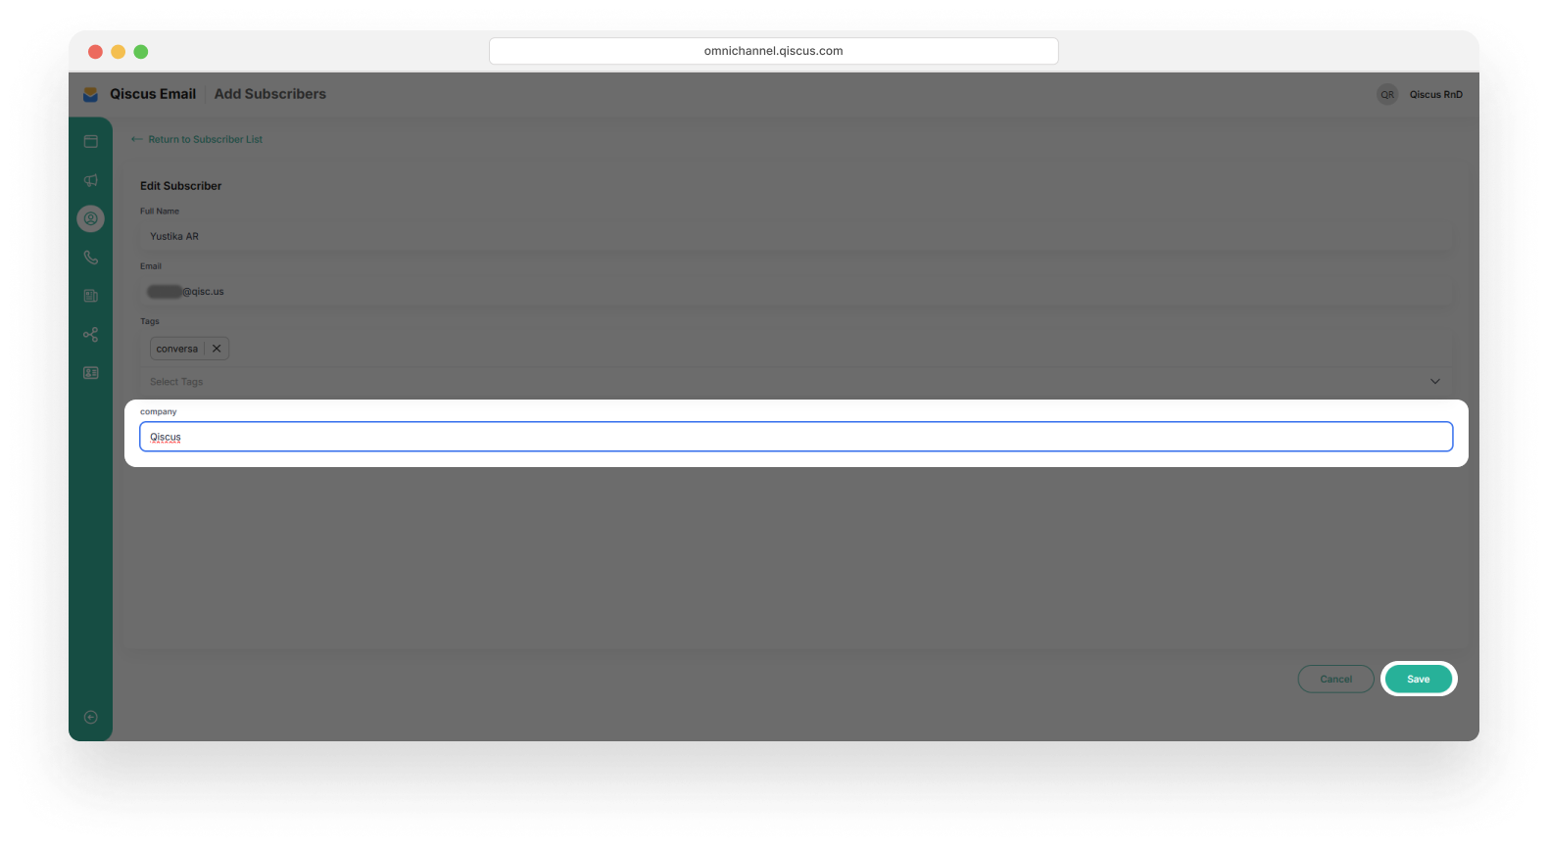
Task: Open the window-shaped icon in the sidebar
Action: (91, 141)
